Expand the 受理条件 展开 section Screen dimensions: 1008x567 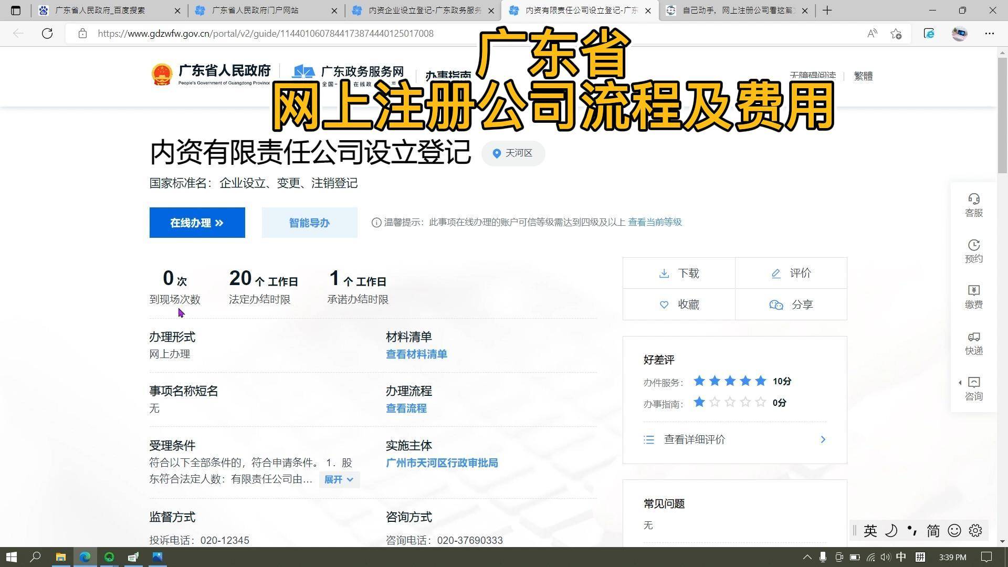click(x=339, y=479)
